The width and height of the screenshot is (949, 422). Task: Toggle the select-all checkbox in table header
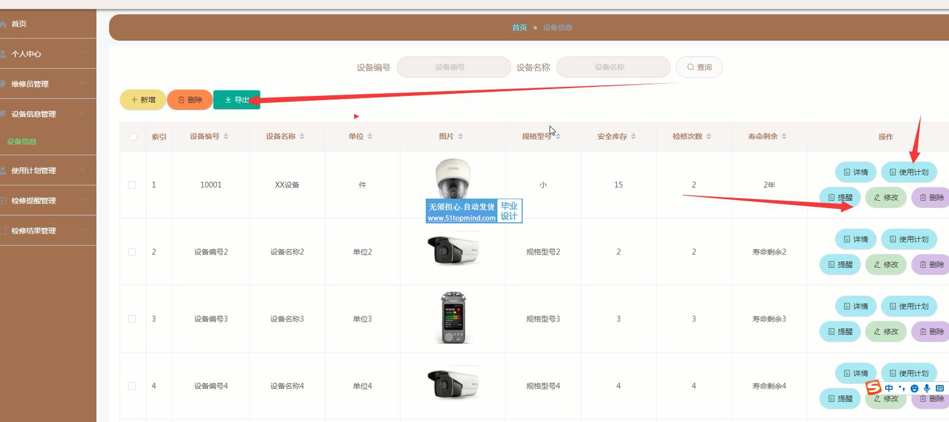tap(133, 137)
